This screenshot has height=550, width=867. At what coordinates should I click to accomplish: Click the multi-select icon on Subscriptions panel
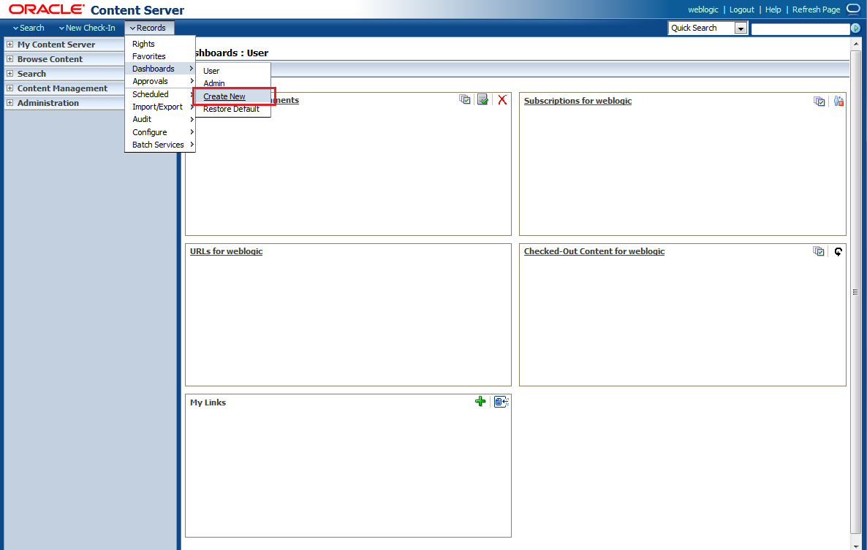(819, 102)
